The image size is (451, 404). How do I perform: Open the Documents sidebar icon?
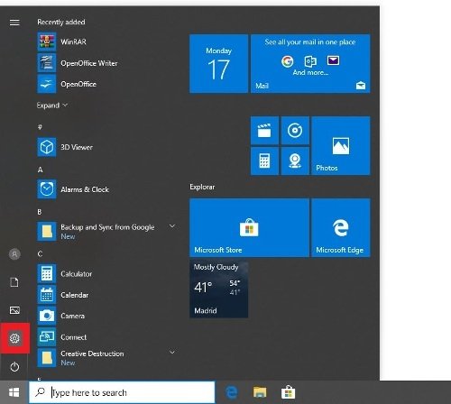pos(14,282)
